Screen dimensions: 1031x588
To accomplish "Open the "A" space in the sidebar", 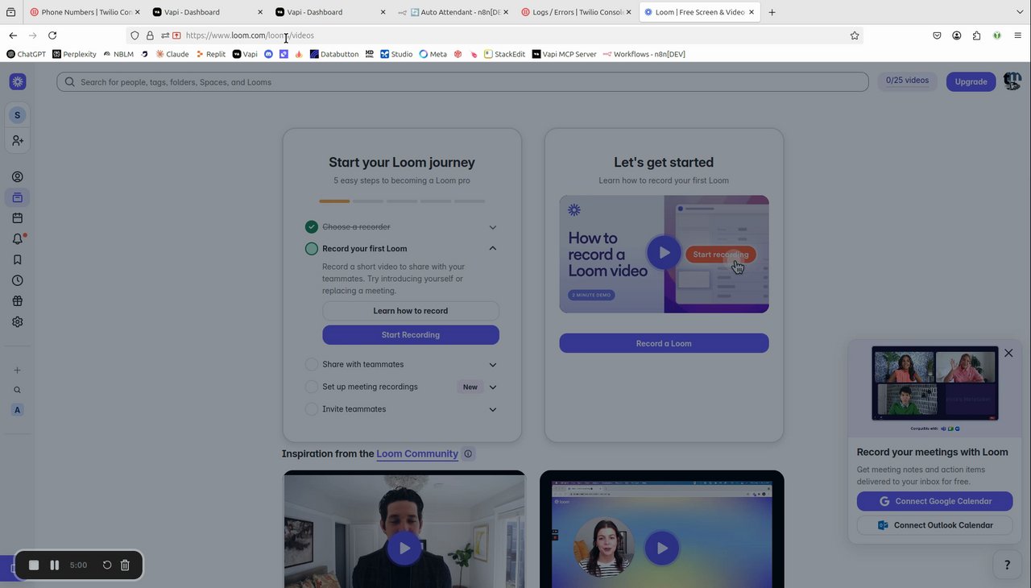I will pos(18,410).
